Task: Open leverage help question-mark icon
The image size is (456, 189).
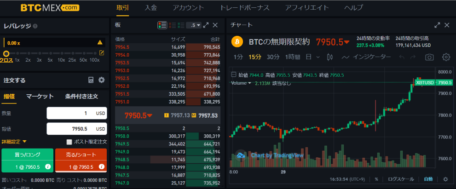Action: point(35,26)
